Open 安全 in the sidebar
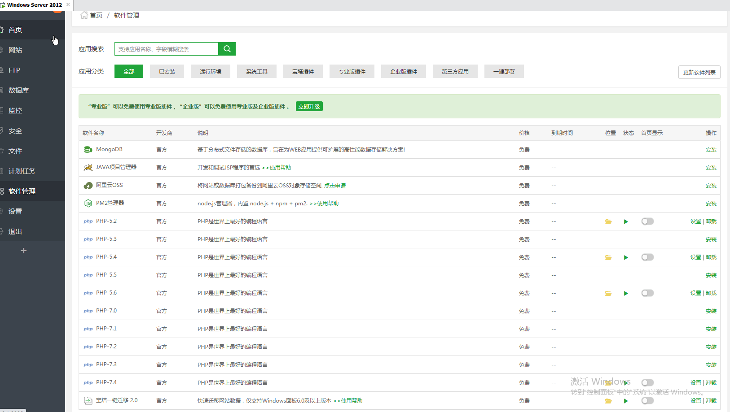730x412 pixels. coord(32,130)
